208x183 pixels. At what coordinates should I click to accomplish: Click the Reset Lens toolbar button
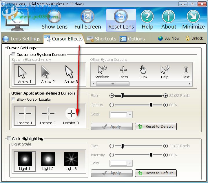tap(121, 20)
